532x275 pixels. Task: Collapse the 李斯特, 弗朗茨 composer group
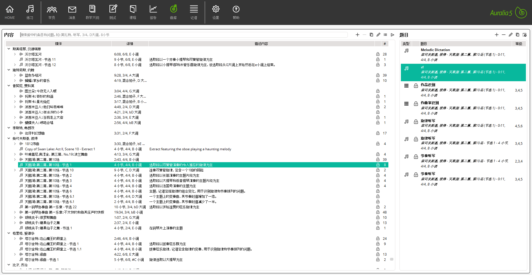(9, 128)
